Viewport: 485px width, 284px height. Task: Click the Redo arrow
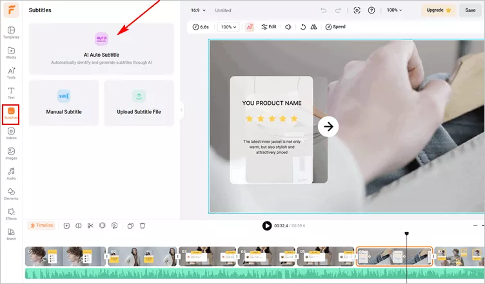point(338,10)
